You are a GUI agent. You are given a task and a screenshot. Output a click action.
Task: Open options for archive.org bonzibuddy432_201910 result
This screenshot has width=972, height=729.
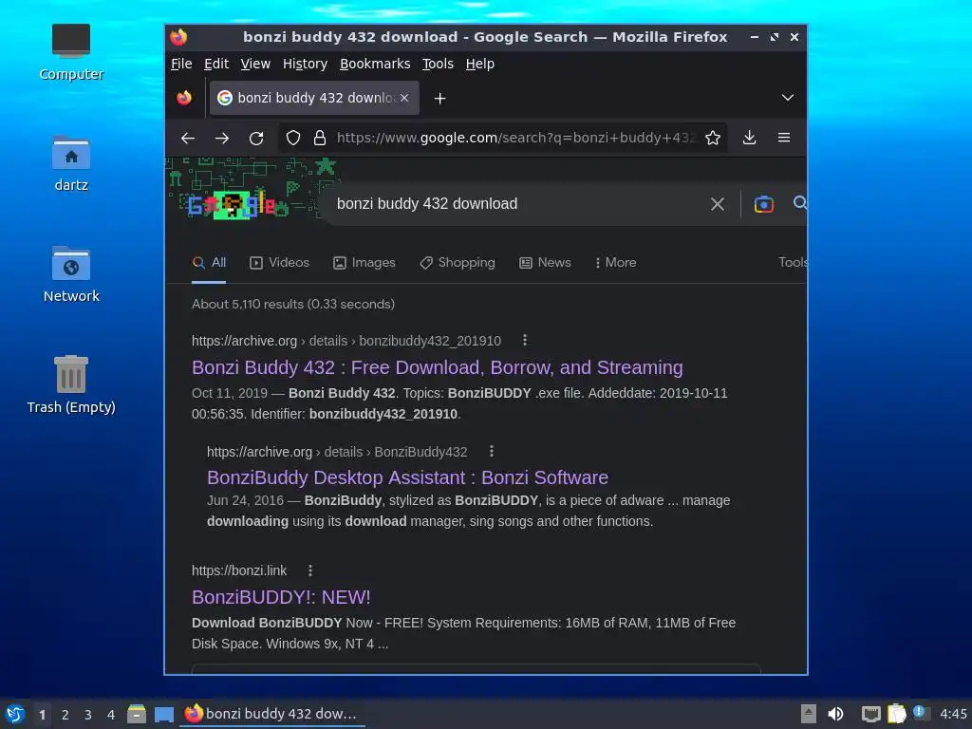pos(525,340)
